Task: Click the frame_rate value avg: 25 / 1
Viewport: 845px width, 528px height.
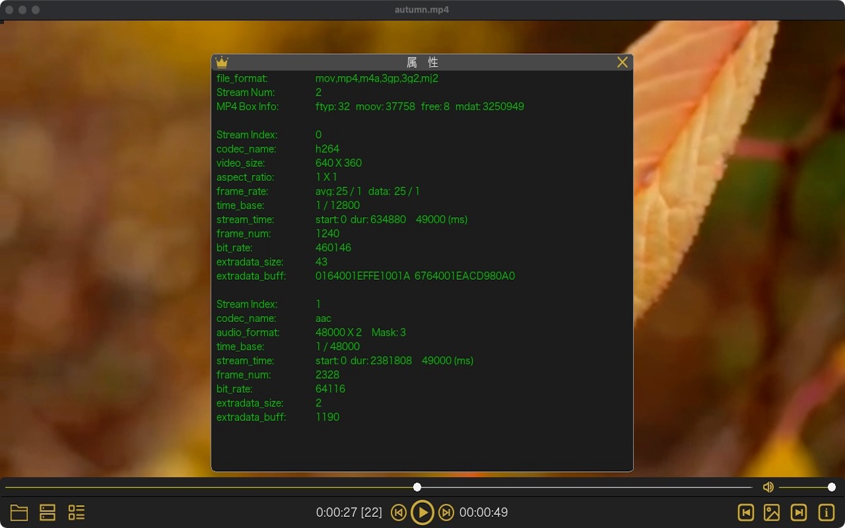Action: pyautogui.click(x=339, y=191)
